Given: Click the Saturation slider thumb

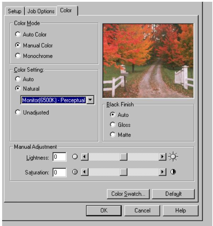Looking at the screenshot, I should tap(123, 172).
